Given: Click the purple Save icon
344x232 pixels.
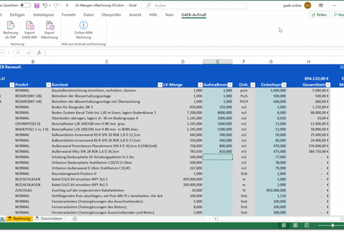Looking at the screenshot, I should (x=37, y=6).
